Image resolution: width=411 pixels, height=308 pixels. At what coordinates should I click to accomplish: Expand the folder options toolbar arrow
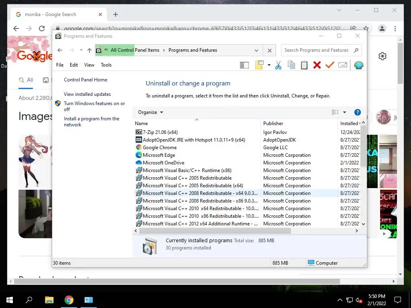(x=269, y=65)
